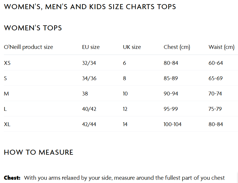Click the bold "Chest:" measuring instruction label
This screenshot has height=183, width=238.
(x=12, y=178)
